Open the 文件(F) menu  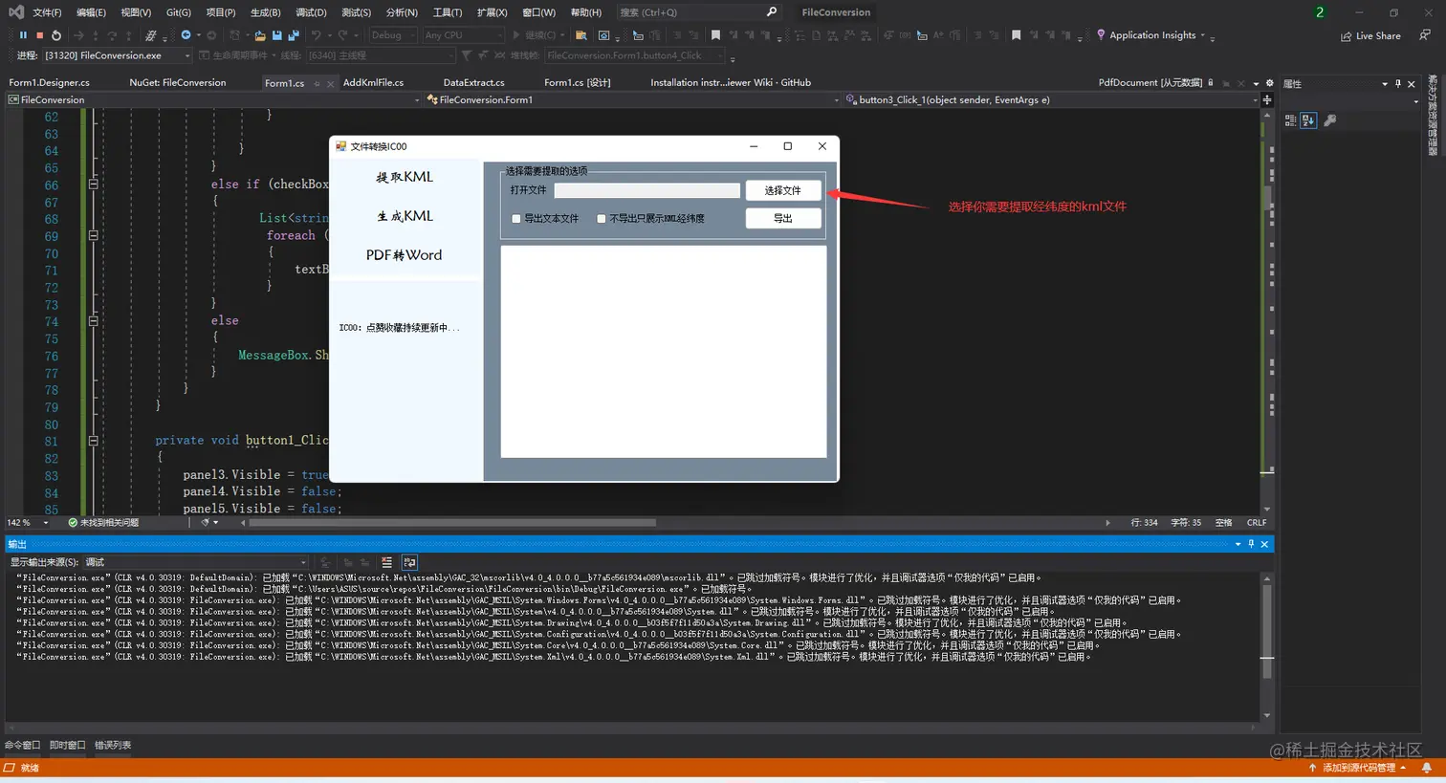point(47,12)
